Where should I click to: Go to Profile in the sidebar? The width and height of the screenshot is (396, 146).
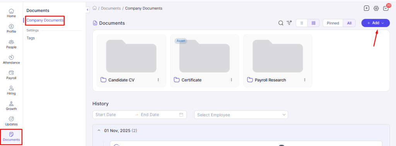[11, 29]
